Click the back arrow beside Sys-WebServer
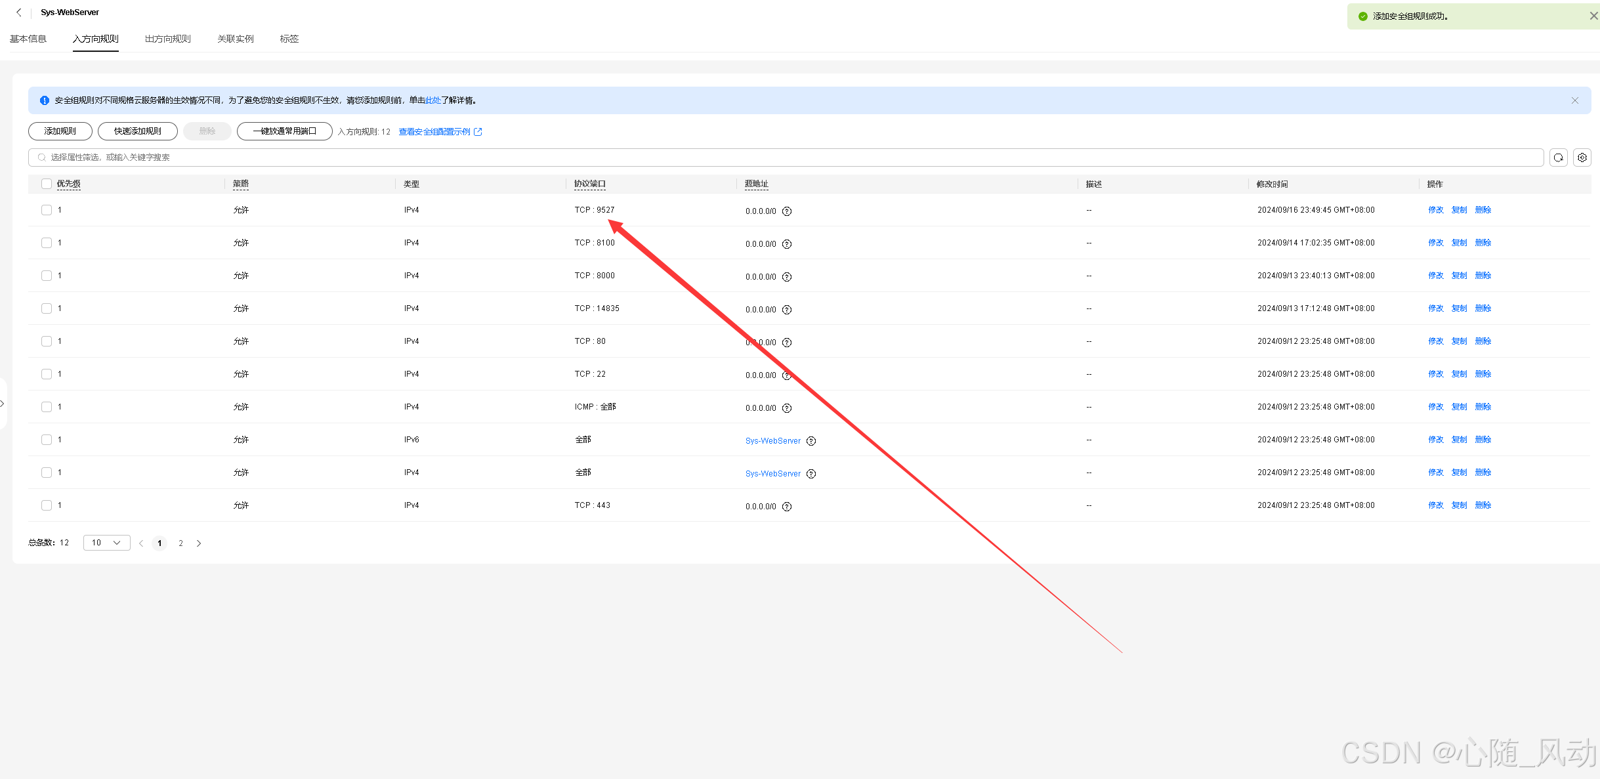The height and width of the screenshot is (779, 1600). coord(19,12)
